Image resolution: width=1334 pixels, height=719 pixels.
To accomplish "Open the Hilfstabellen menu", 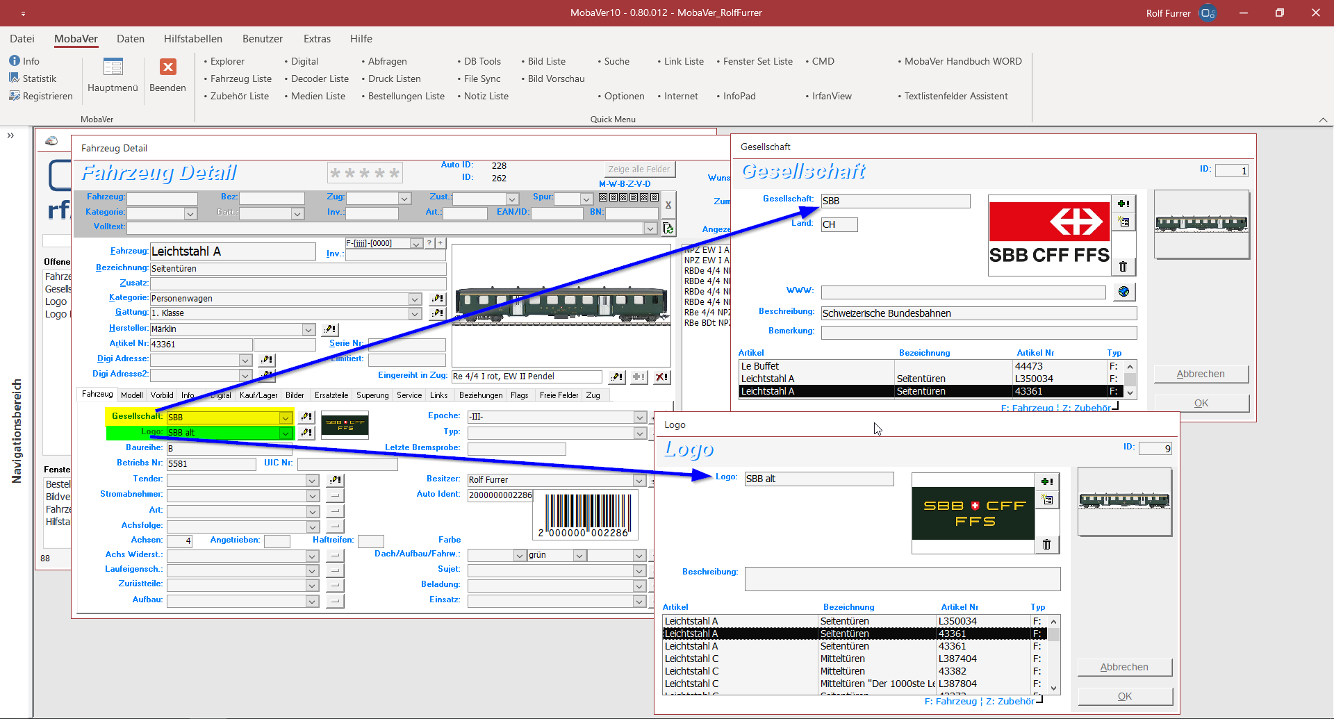I will (x=193, y=39).
